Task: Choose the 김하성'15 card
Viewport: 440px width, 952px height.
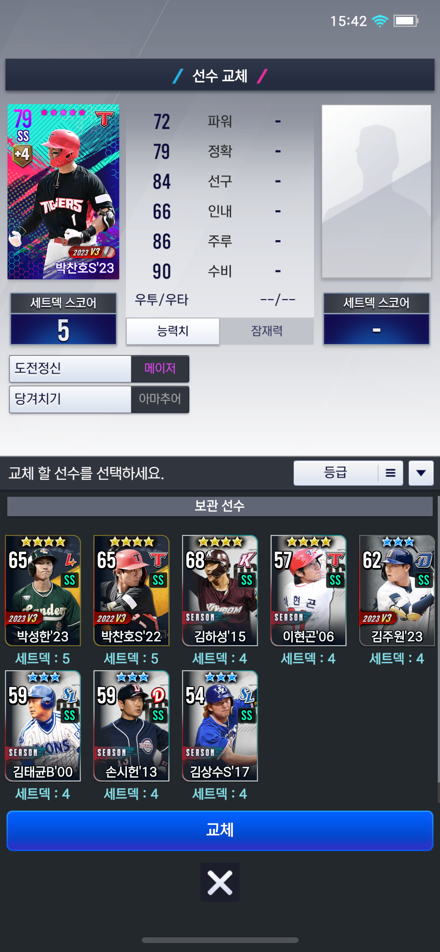Action: [x=220, y=591]
